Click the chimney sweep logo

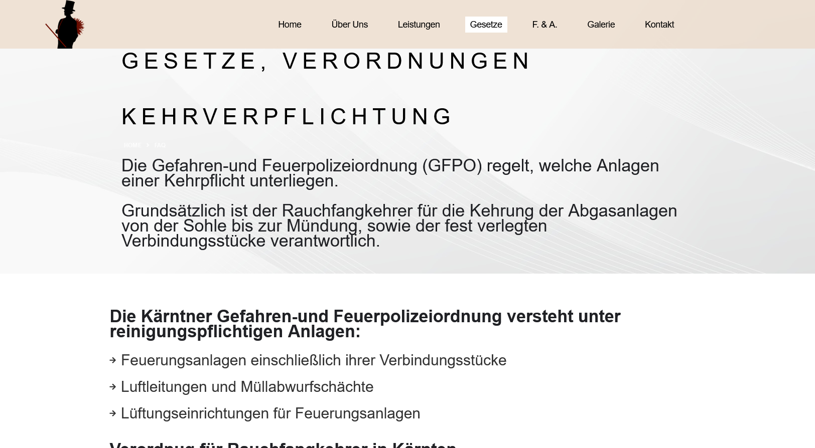[65, 25]
